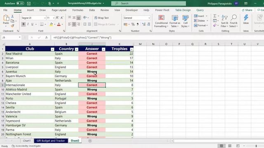Click the Decrease Font Size icon
The height and width of the screenshot is (148, 264).
pyautogui.click(x=62, y=18)
